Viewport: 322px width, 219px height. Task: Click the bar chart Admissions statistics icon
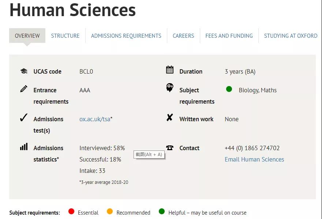click(24, 147)
